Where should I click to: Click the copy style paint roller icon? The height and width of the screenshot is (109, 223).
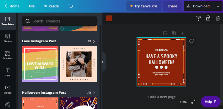pos(199,18)
